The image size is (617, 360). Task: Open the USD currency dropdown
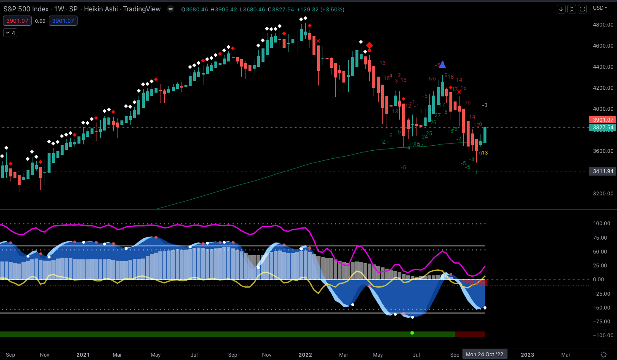(x=600, y=8)
